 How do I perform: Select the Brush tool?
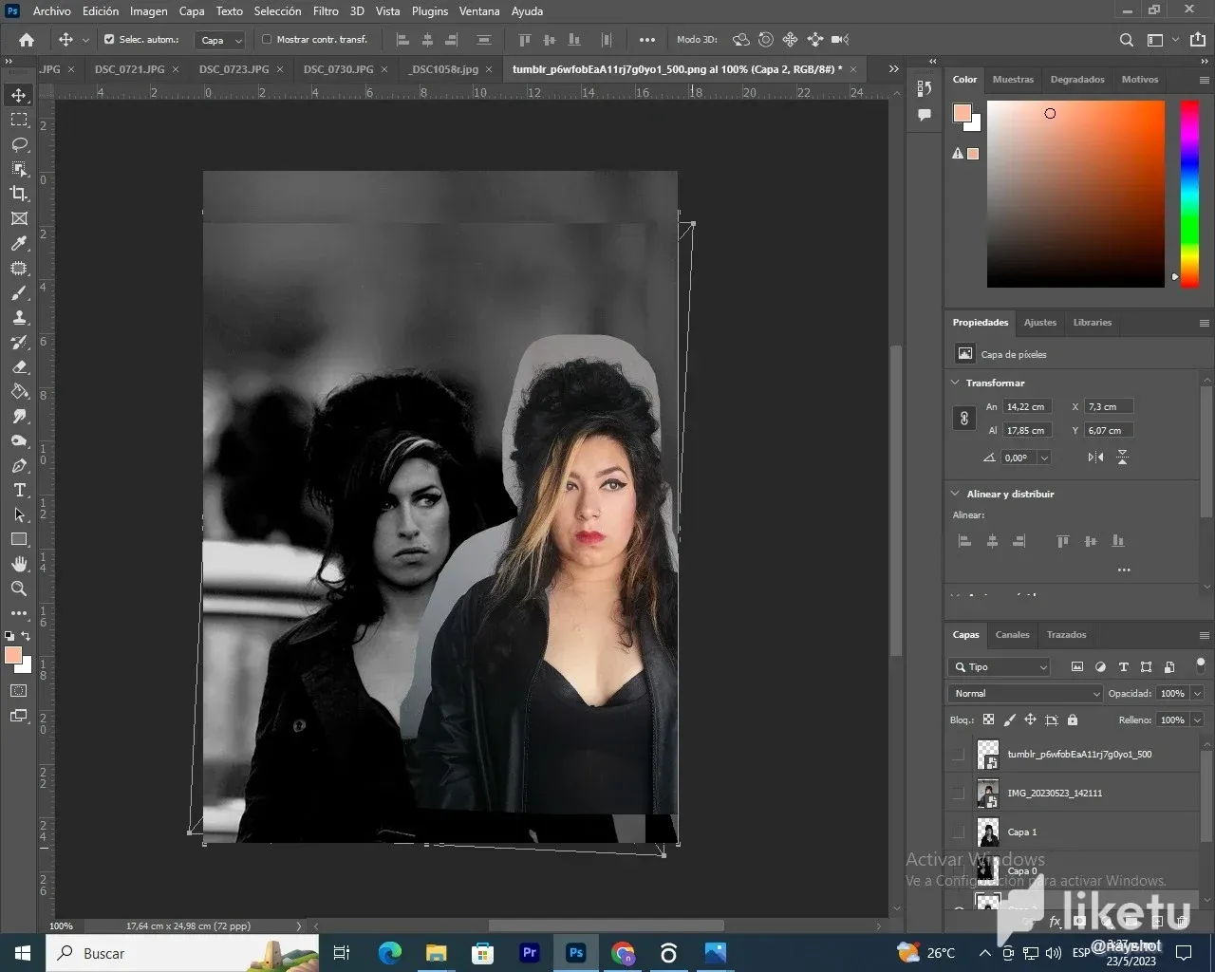[x=19, y=293]
